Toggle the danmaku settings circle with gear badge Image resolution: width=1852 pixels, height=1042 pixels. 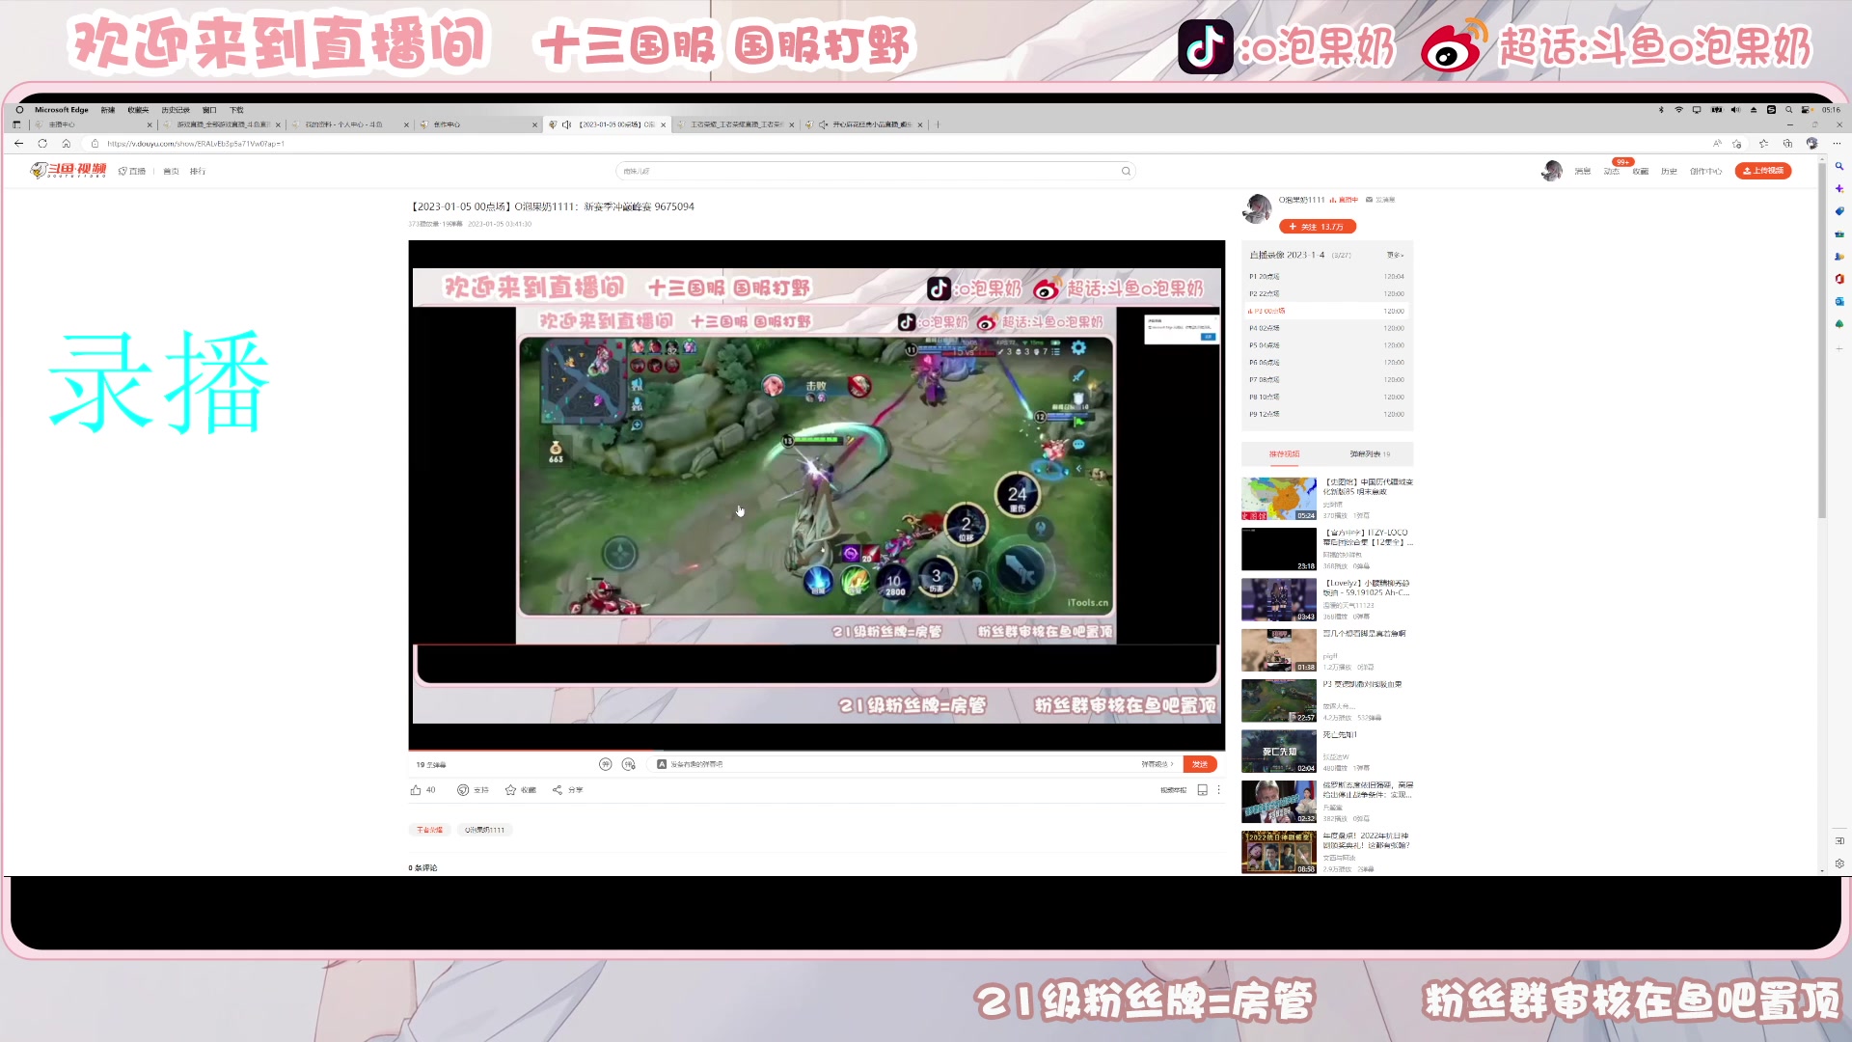point(628,764)
